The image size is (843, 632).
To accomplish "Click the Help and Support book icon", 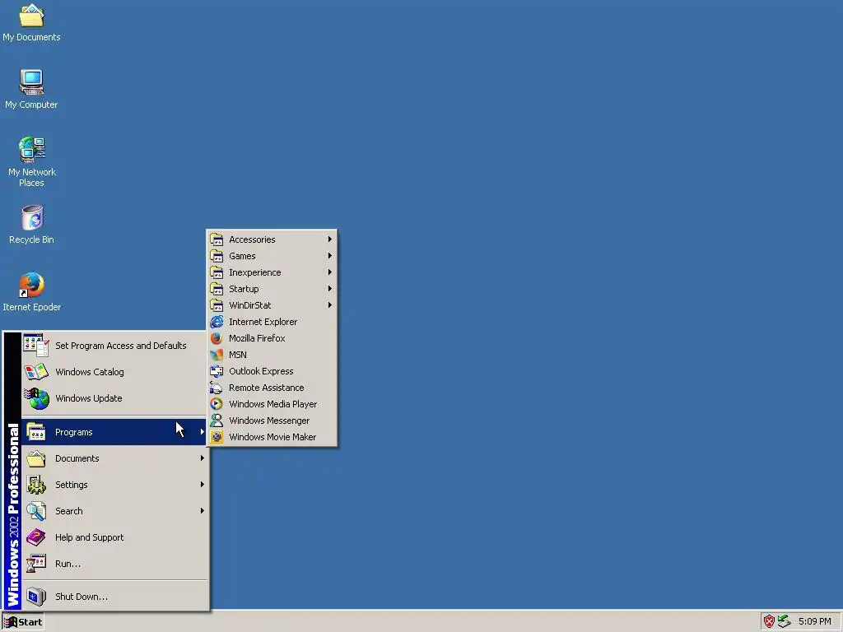I will [x=36, y=537].
